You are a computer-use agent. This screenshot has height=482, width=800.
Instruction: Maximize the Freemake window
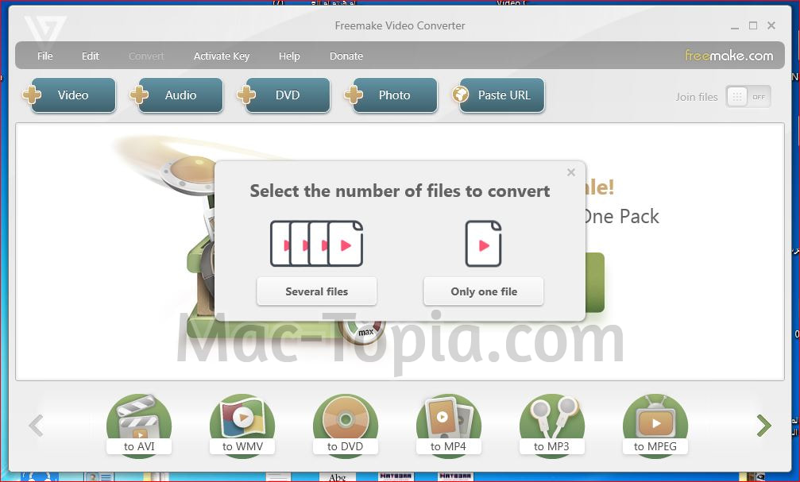[x=753, y=25]
